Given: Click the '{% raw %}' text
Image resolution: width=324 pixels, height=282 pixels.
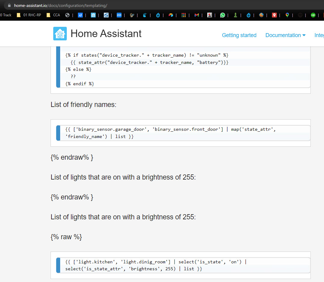Looking at the screenshot, I should [66, 237].
